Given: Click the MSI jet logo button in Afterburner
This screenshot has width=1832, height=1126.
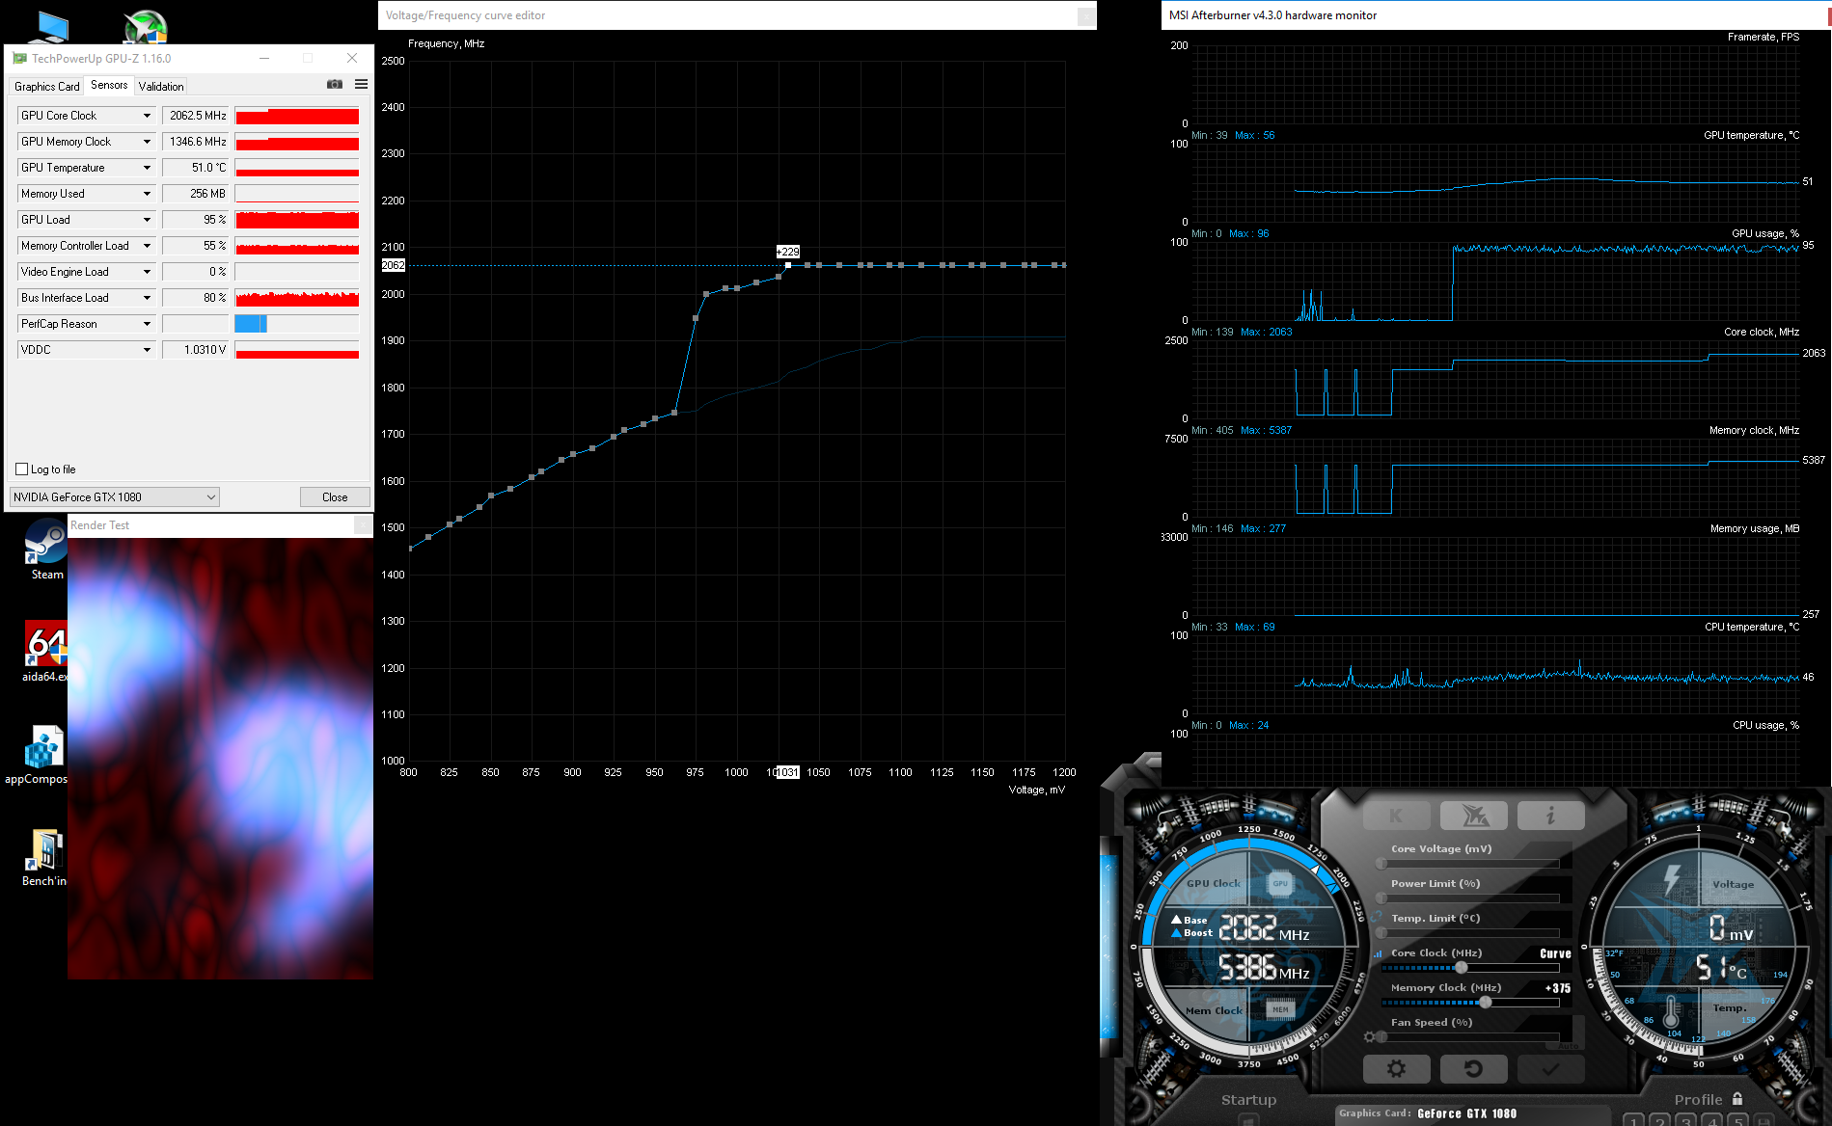Looking at the screenshot, I should coord(1473,816).
